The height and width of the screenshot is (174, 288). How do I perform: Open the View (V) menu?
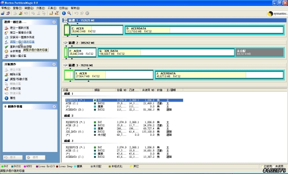click(18, 8)
